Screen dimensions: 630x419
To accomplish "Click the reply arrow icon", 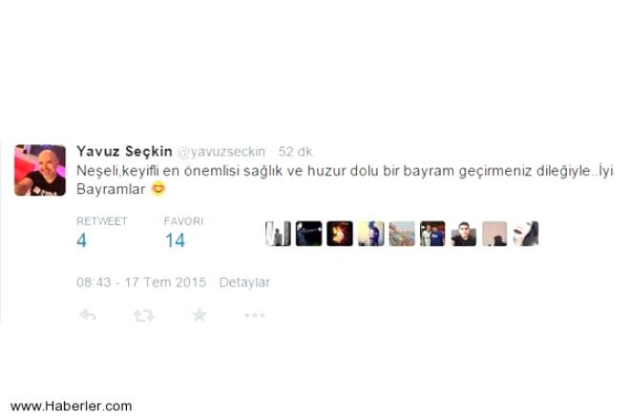I will [87, 315].
